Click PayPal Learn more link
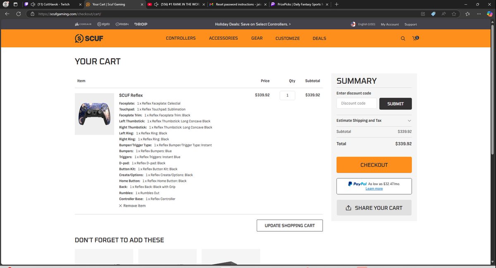496x268 pixels. click(374, 189)
